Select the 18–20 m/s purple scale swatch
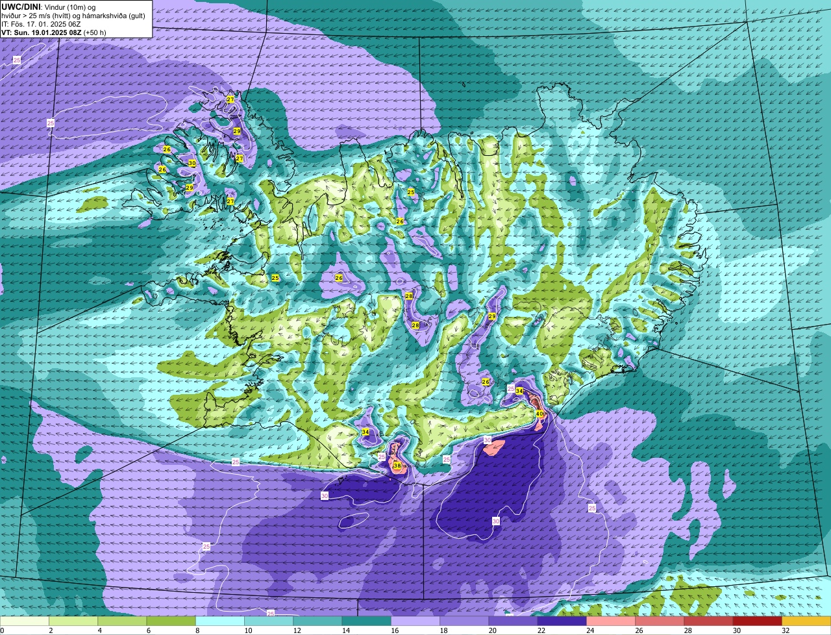The height and width of the screenshot is (635, 831). [x=464, y=621]
